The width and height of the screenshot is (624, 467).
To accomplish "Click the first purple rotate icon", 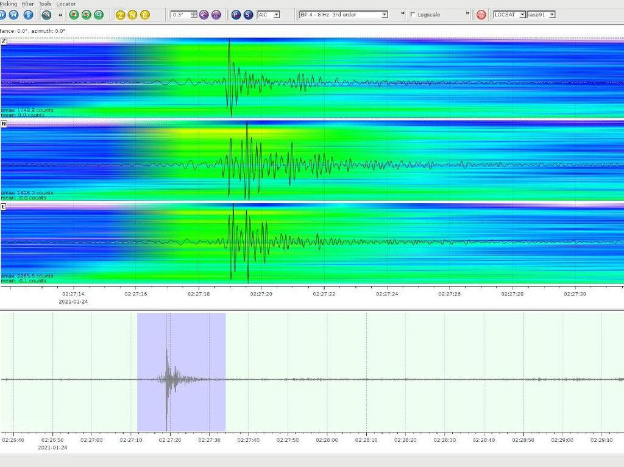I will (x=204, y=15).
